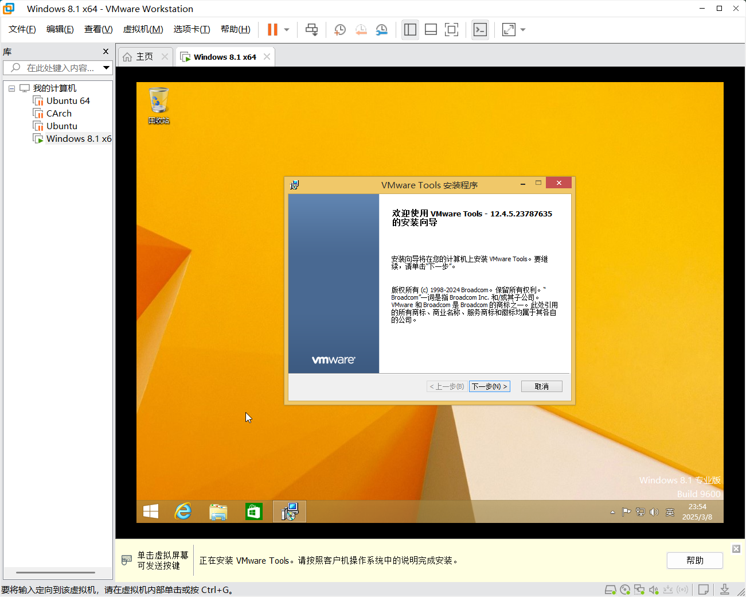Click the sound card status icon
Viewport: 746px width, 597px height.
654,590
